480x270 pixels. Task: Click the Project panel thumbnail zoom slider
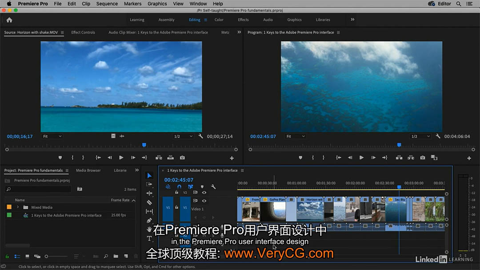coord(56,256)
